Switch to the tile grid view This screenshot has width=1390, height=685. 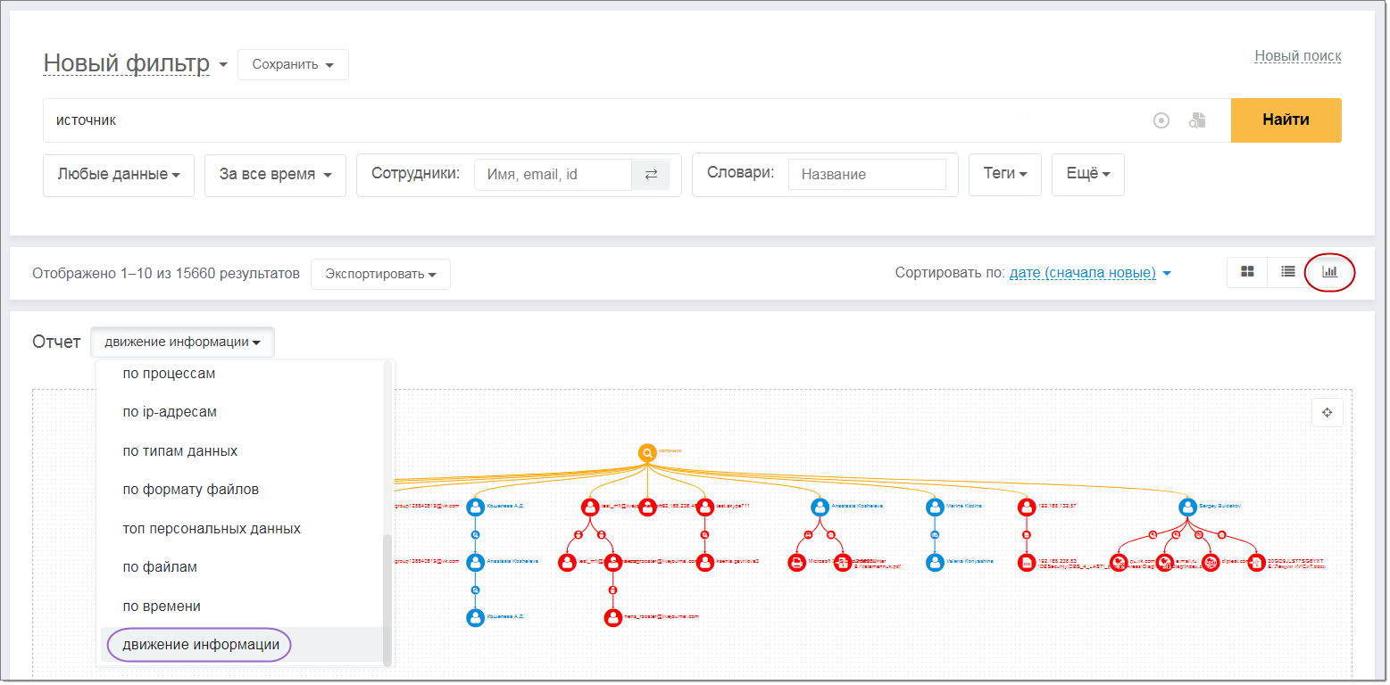pos(1247,271)
